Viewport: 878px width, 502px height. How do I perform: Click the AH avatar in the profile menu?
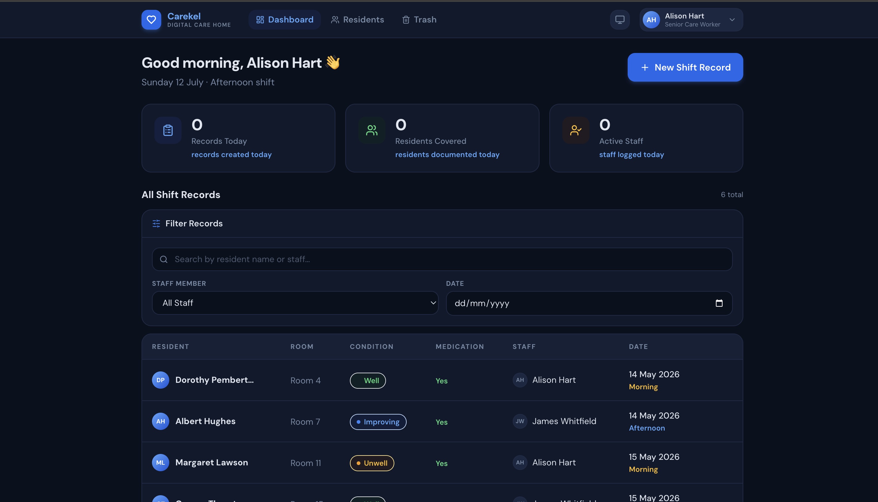(651, 20)
